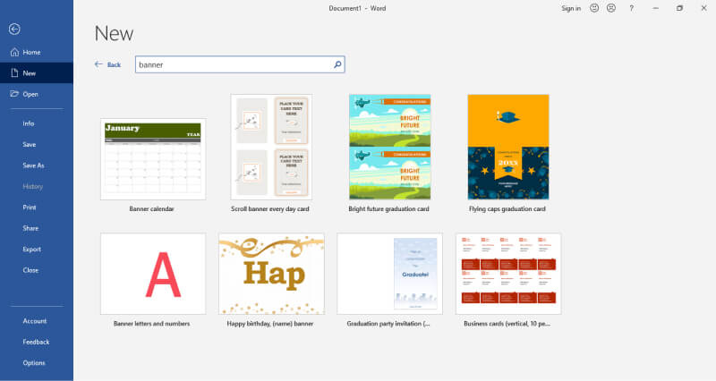Click Sign in at top right
Screen dimensions: 716x381
click(571, 8)
